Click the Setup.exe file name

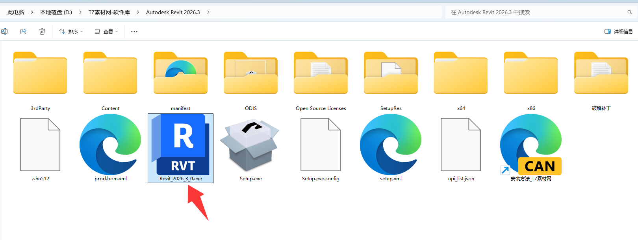pyautogui.click(x=250, y=179)
